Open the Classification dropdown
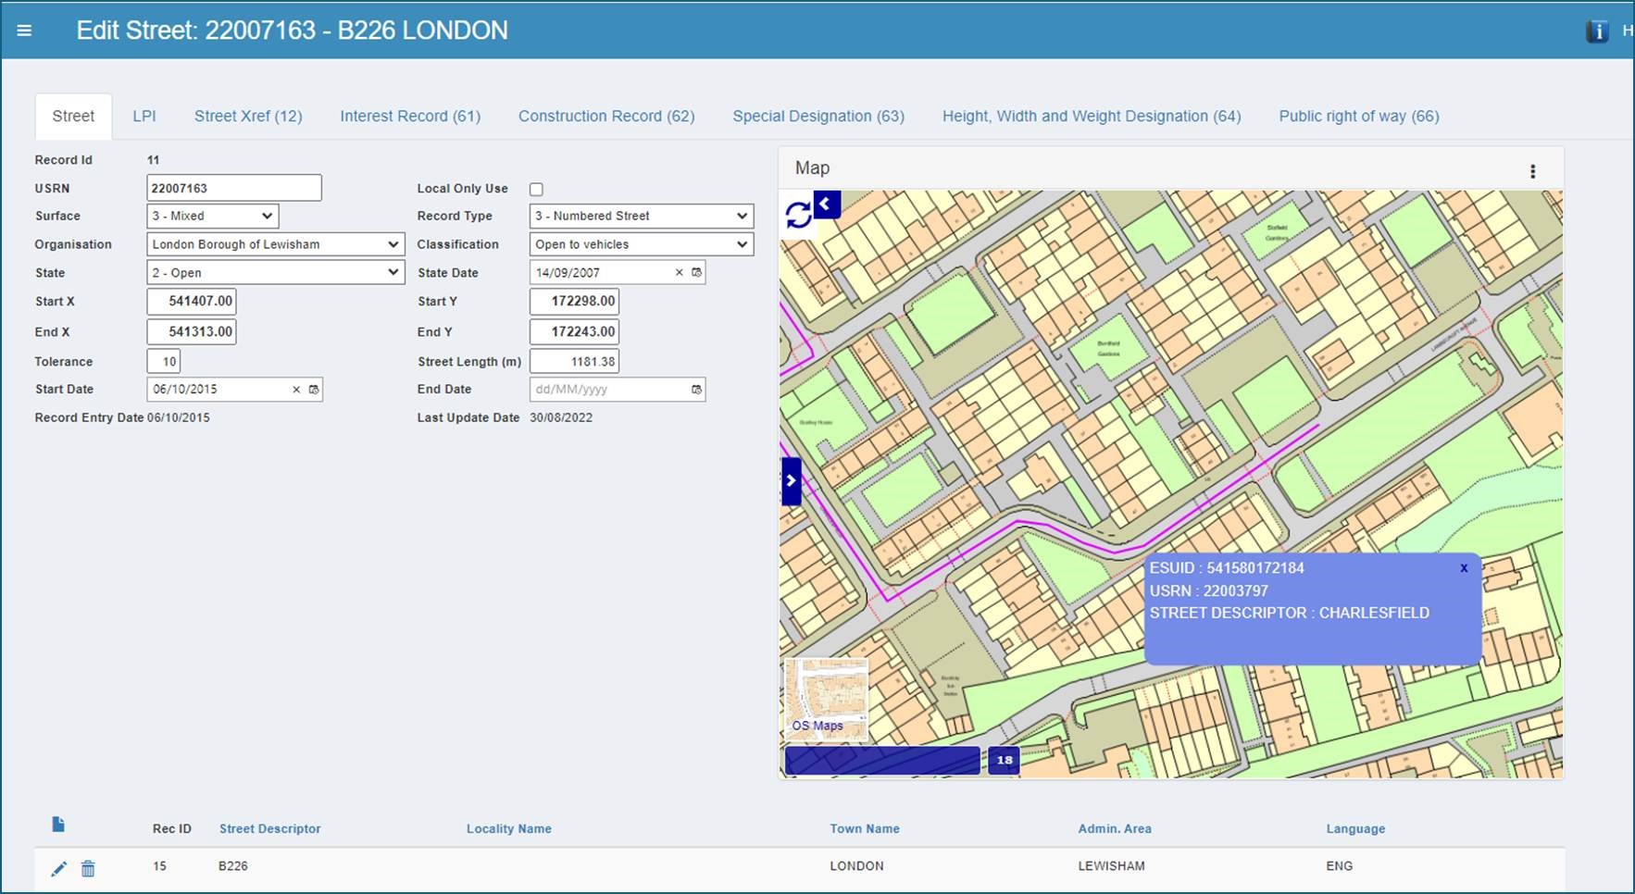This screenshot has width=1635, height=894. [642, 244]
